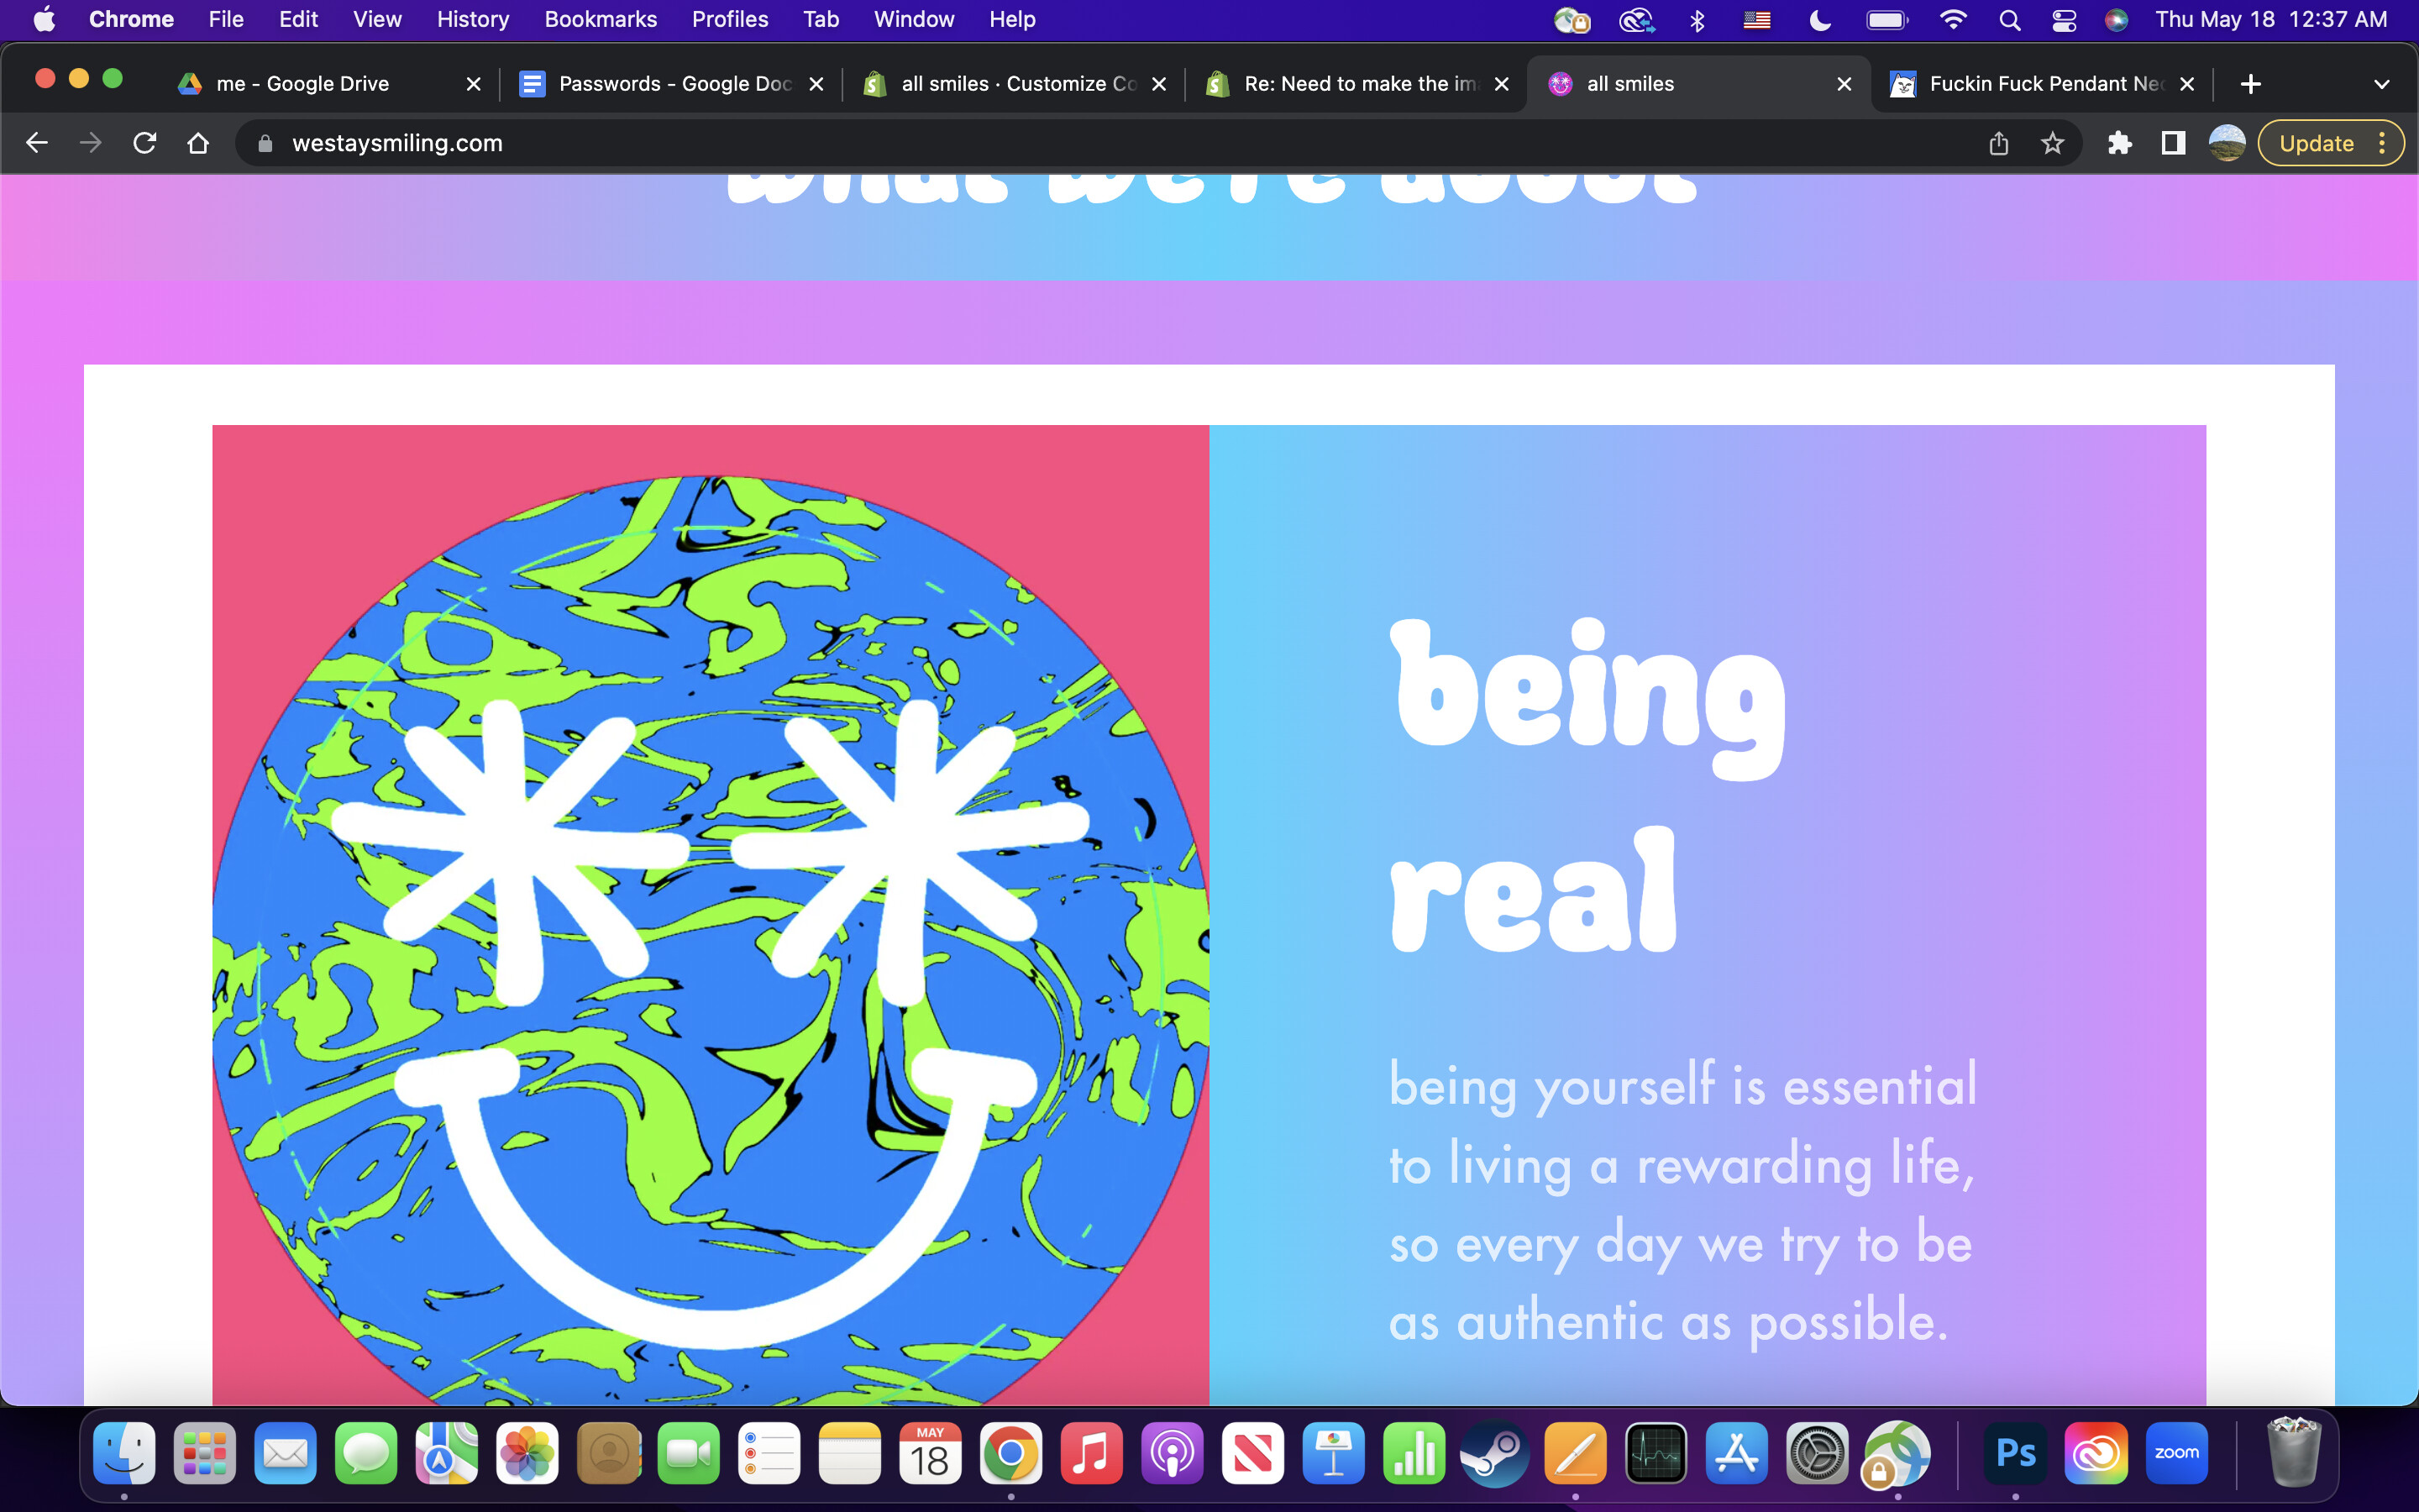
Task: Go back to previous page
Action: click(x=37, y=143)
